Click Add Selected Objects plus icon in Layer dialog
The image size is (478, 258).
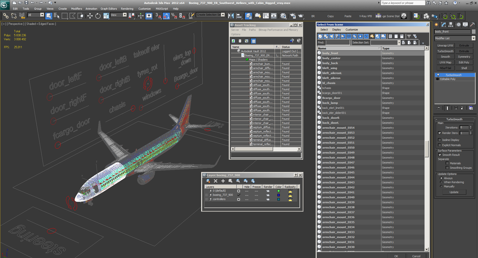click(223, 181)
